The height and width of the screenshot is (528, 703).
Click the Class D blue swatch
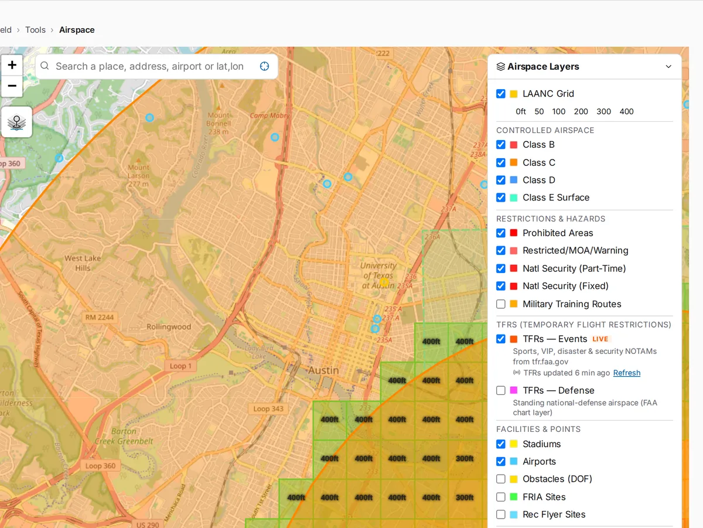coord(514,180)
